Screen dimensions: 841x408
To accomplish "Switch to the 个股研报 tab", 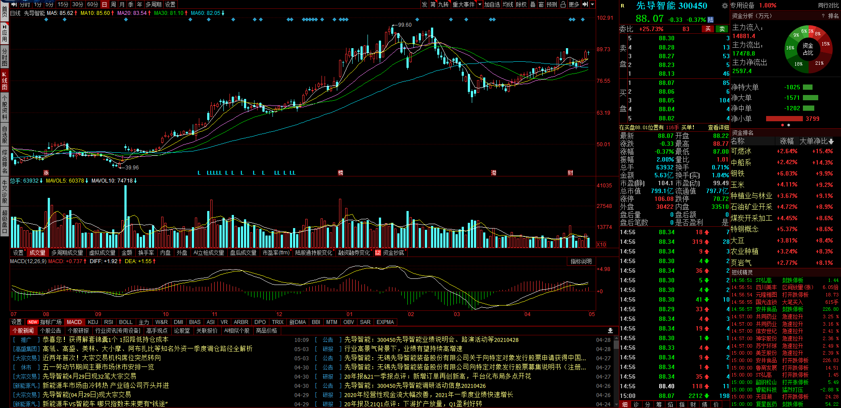I will (x=78, y=331).
